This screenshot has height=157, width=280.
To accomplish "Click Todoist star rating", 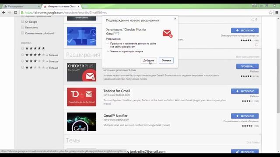I will click(x=247, y=101).
